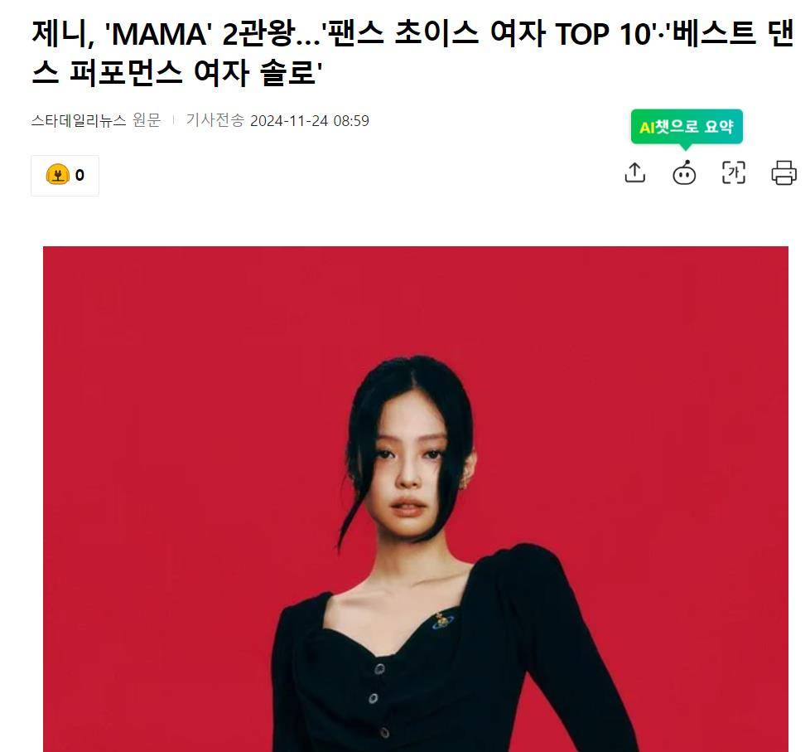Click the share upload icon
Viewport: 810px width, 752px height.
[635, 172]
